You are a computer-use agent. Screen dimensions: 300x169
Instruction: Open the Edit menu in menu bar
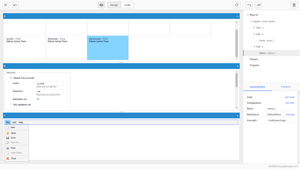(x=14, y=122)
